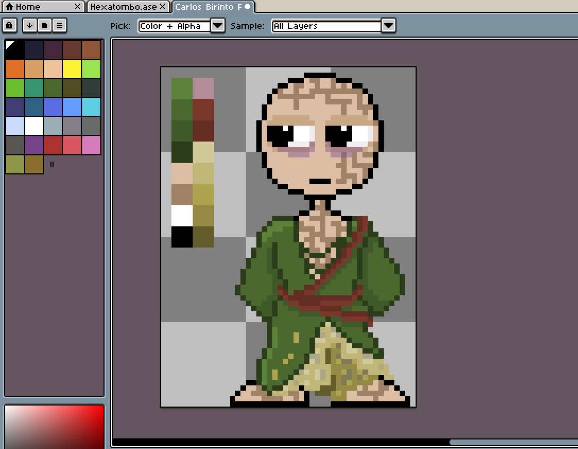
Task: Open the palette options hamburger menu
Action: click(59, 25)
